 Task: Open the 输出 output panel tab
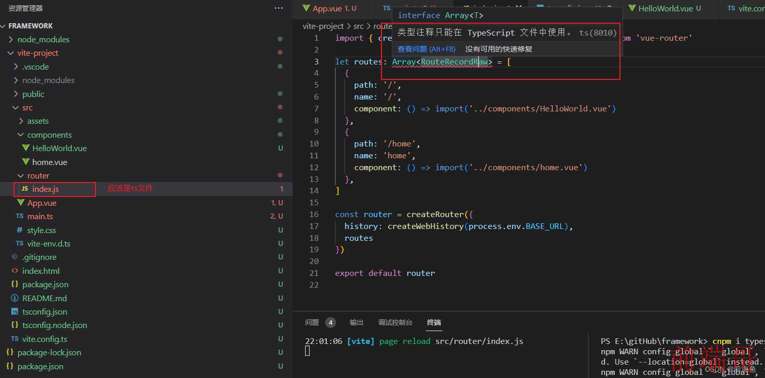357,322
